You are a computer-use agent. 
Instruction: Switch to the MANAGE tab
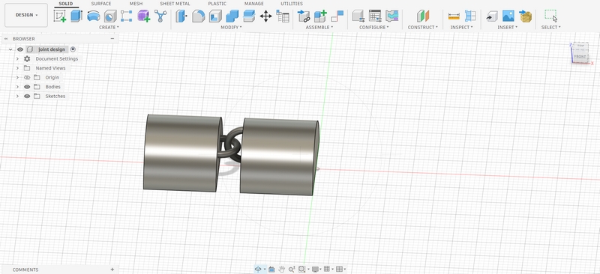coord(253,4)
